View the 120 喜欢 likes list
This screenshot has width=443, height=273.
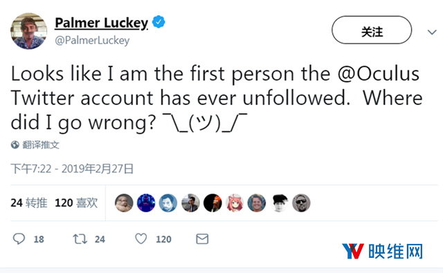click(76, 203)
